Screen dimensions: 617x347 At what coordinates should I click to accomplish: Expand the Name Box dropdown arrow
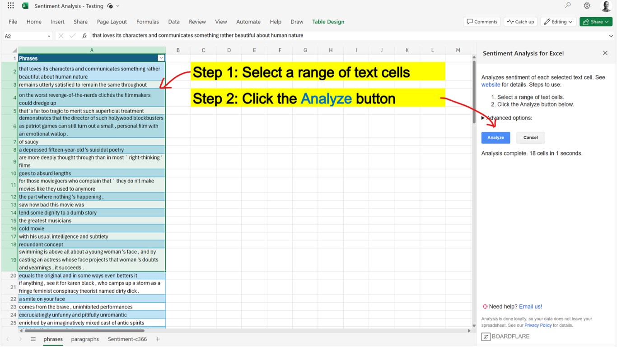point(49,36)
